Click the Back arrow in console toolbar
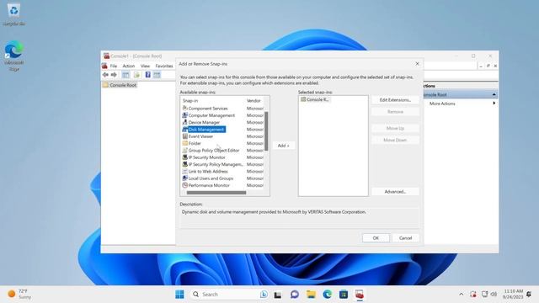Viewport: 539px width, 303px height. point(105,75)
